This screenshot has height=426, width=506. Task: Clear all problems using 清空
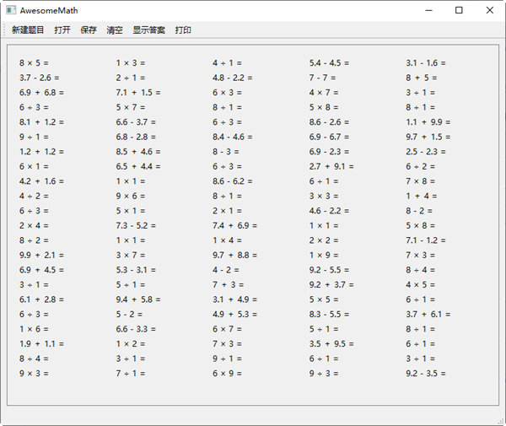click(x=115, y=30)
